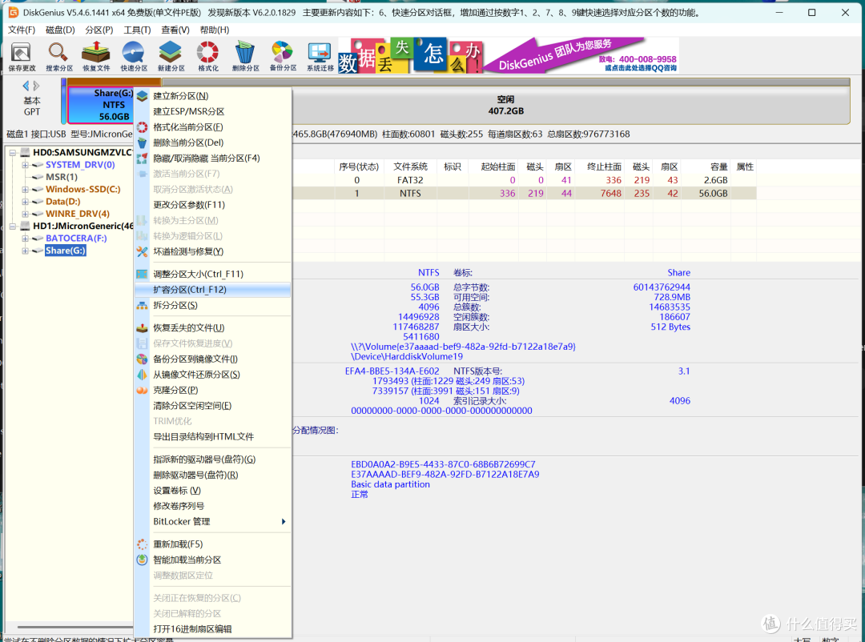Collapse the HD0:SAMSUNG disk tree node

click(13, 153)
